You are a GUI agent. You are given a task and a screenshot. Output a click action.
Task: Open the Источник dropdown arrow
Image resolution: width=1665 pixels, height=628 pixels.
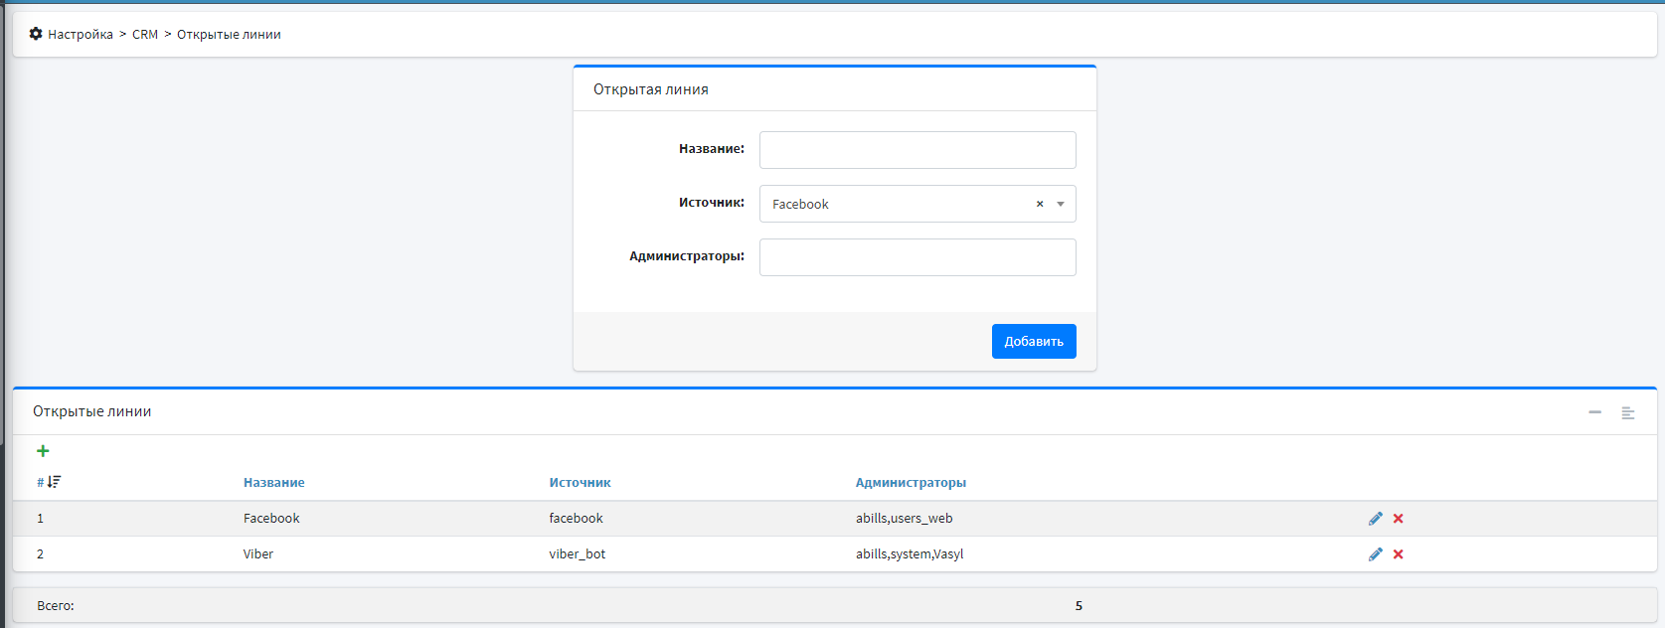pos(1061,204)
